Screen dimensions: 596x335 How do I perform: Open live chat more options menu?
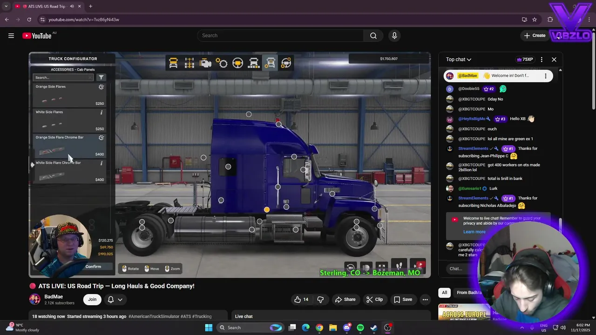[x=542, y=60]
